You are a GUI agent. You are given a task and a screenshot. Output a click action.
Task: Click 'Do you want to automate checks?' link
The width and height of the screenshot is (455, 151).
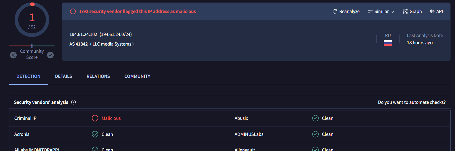pos(412,102)
